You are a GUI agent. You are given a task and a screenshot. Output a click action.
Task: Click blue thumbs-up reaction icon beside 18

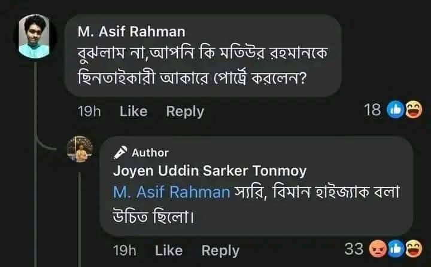[396, 110]
